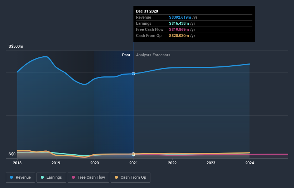Select the 2020 x-axis label

coord(95,163)
